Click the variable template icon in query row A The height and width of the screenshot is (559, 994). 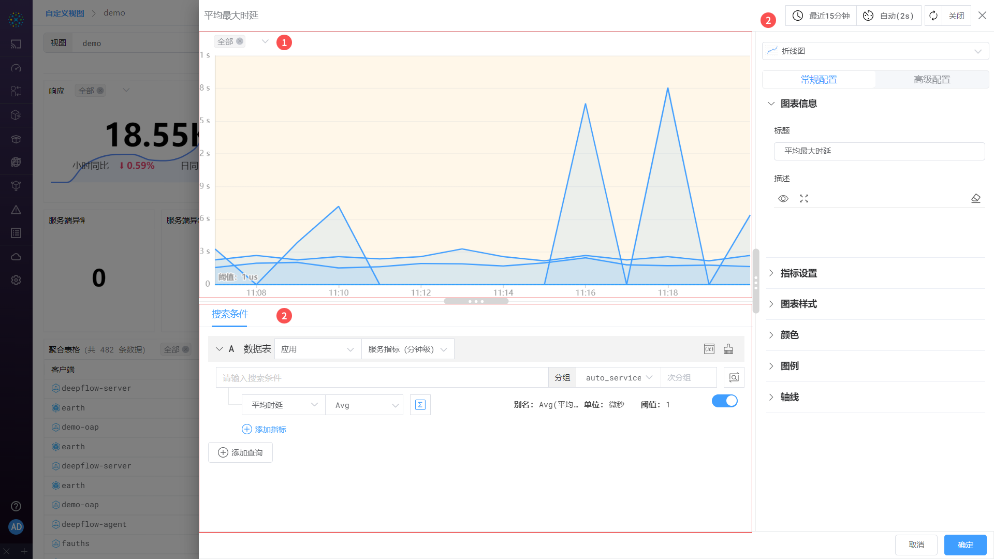[x=709, y=349]
